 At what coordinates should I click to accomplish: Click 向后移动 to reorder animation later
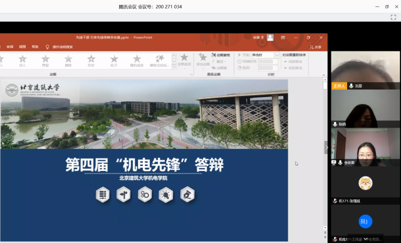pos(293,68)
